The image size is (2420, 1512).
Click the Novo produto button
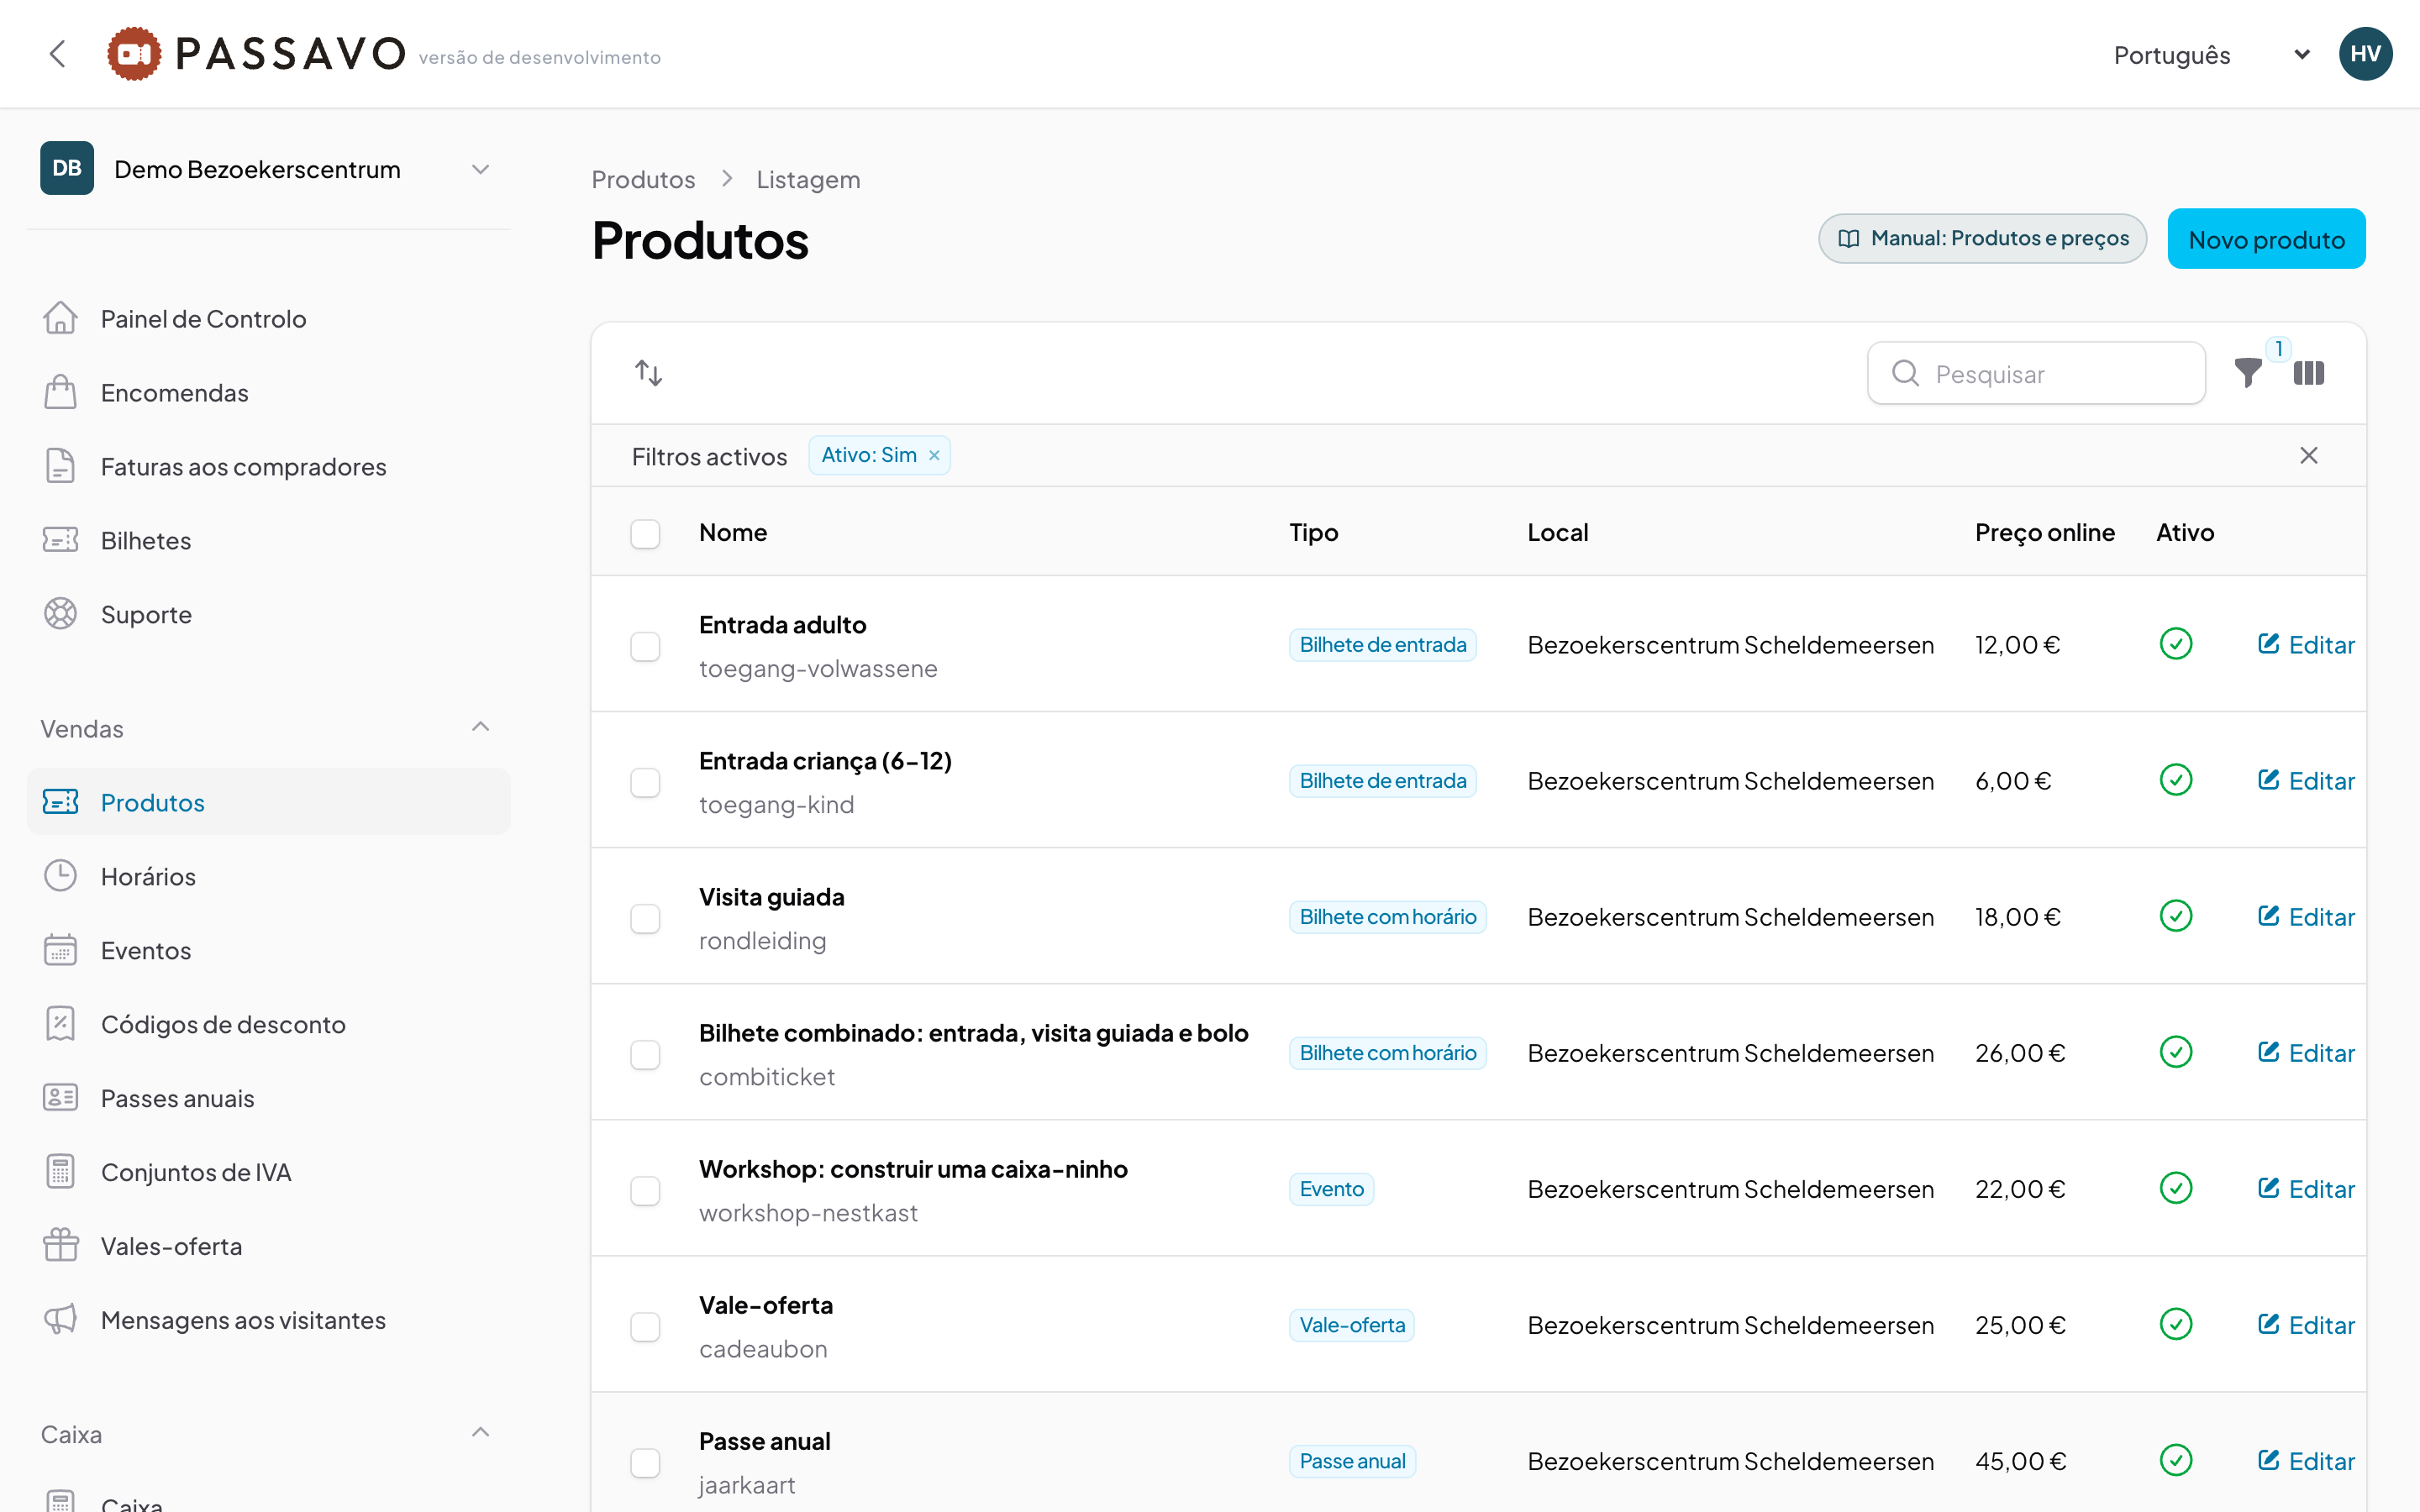pos(2266,239)
